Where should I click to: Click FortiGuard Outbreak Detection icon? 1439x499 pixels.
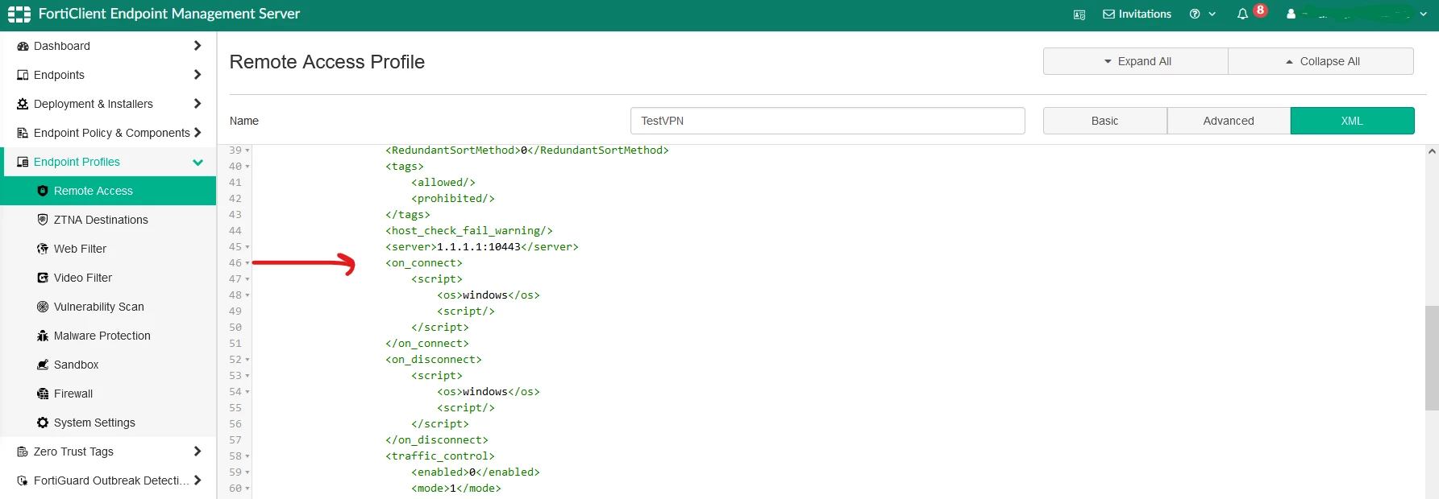[23, 480]
